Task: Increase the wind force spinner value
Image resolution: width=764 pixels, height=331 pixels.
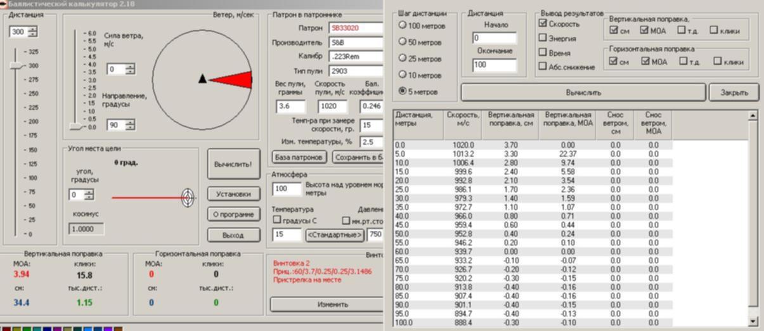Action: (x=130, y=67)
